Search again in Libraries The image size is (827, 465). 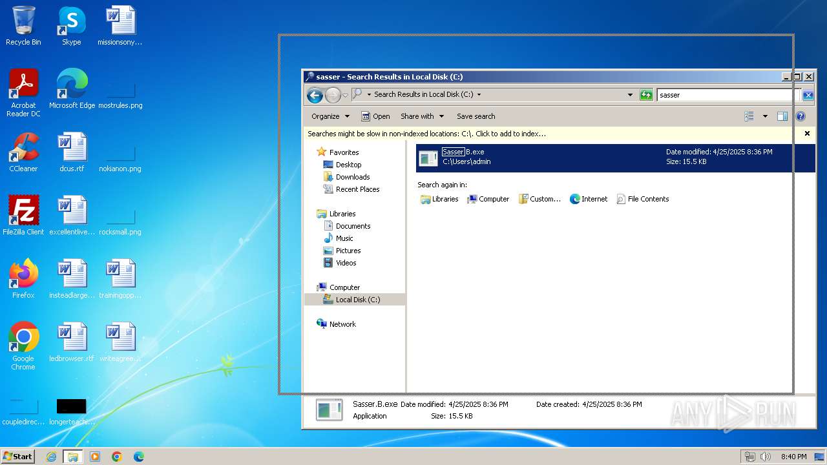439,199
